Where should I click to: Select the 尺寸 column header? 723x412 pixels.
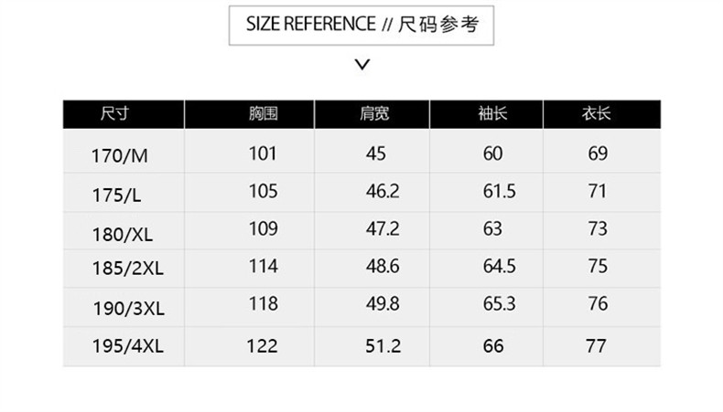pyautogui.click(x=114, y=114)
